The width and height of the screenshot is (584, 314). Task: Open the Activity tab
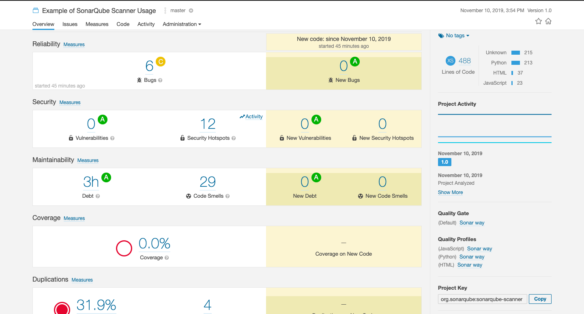coord(146,24)
